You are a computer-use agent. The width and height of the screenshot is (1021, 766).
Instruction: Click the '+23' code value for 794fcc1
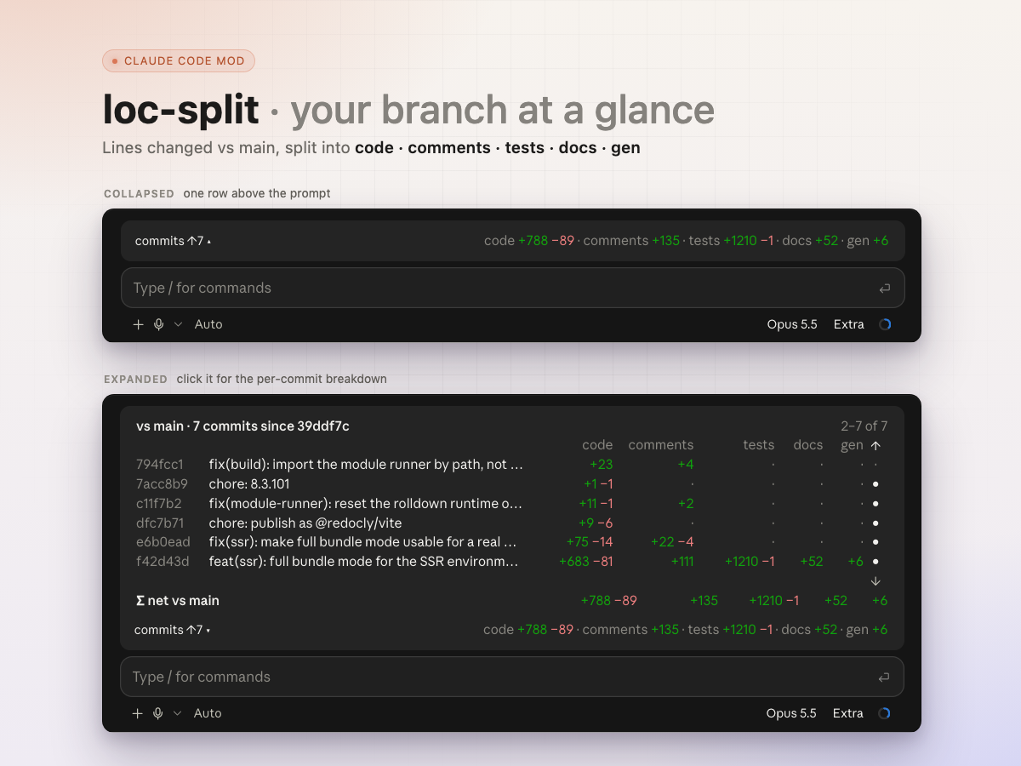[602, 465]
